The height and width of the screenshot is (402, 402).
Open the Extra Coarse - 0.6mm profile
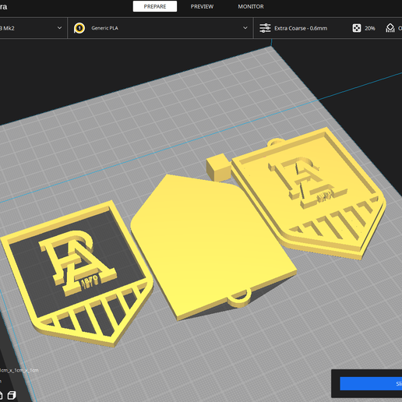[x=301, y=28]
